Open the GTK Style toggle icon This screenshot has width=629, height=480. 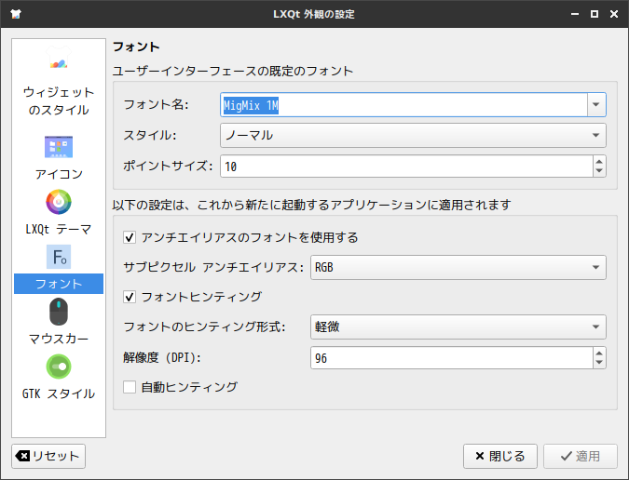pyautogui.click(x=58, y=367)
